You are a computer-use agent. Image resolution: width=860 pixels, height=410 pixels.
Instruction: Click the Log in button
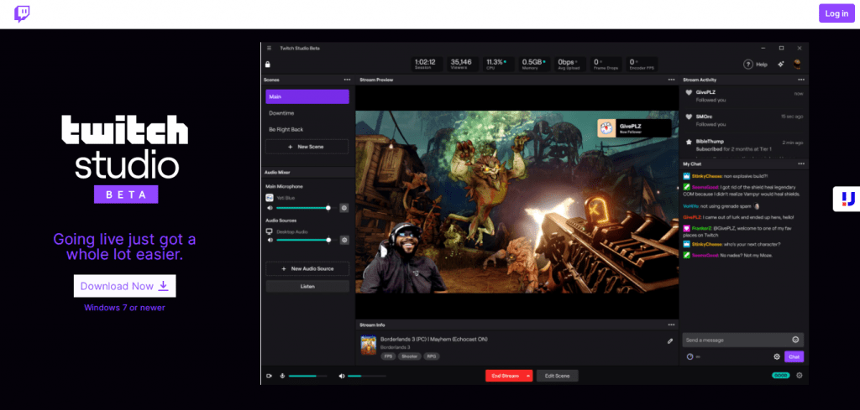click(x=836, y=13)
